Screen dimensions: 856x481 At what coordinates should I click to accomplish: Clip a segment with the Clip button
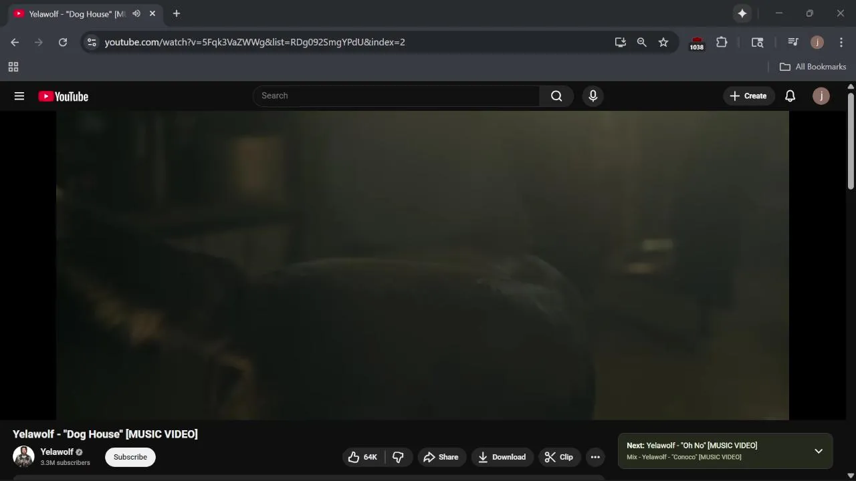(x=559, y=457)
